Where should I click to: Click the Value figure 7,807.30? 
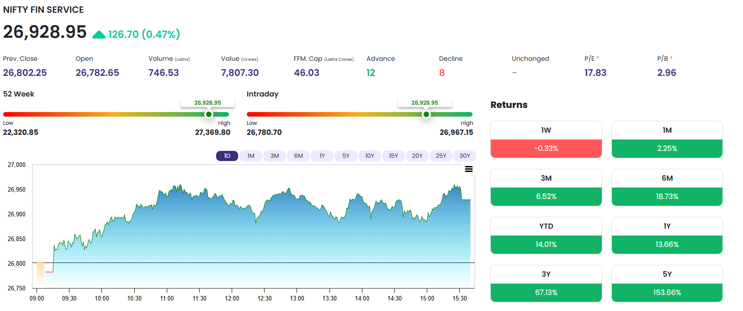[240, 73]
